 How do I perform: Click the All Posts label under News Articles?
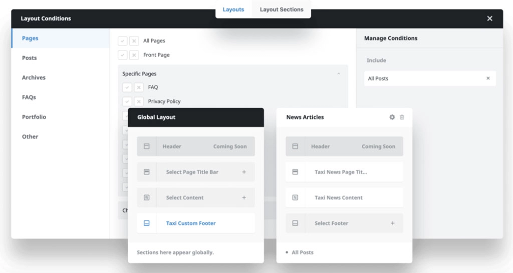pos(303,252)
